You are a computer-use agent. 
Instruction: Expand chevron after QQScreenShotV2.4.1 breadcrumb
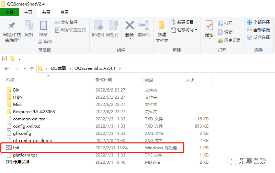point(120,68)
